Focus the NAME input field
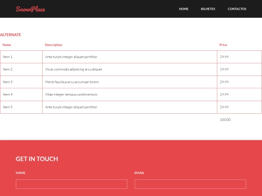262x196 pixels. [72, 184]
